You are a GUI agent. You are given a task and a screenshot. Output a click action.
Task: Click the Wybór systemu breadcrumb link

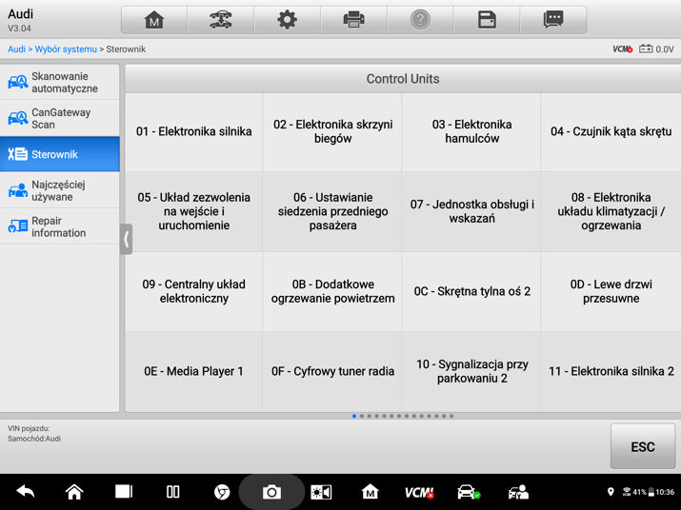[66, 49]
